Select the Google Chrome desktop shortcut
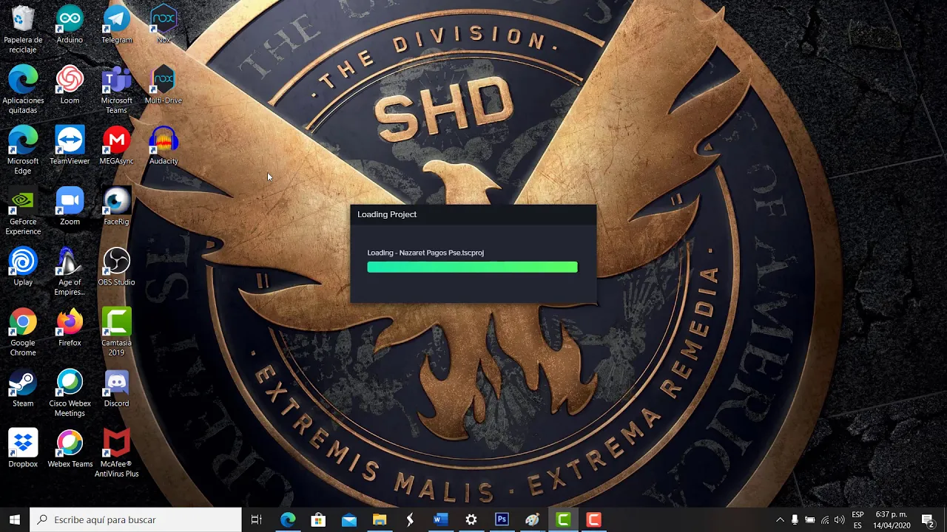This screenshot has width=947, height=532. click(23, 332)
